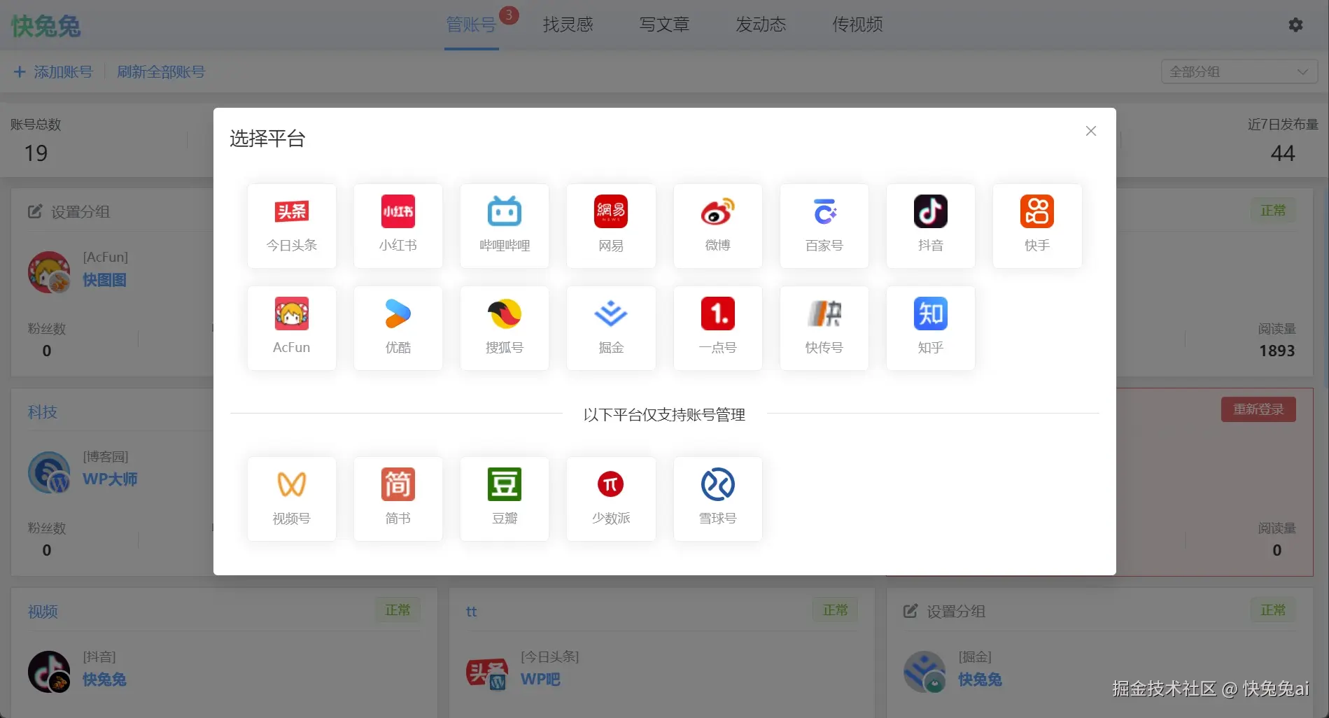This screenshot has height=718, width=1329.
Task: Switch to the 管账号 tab
Action: pos(471,24)
